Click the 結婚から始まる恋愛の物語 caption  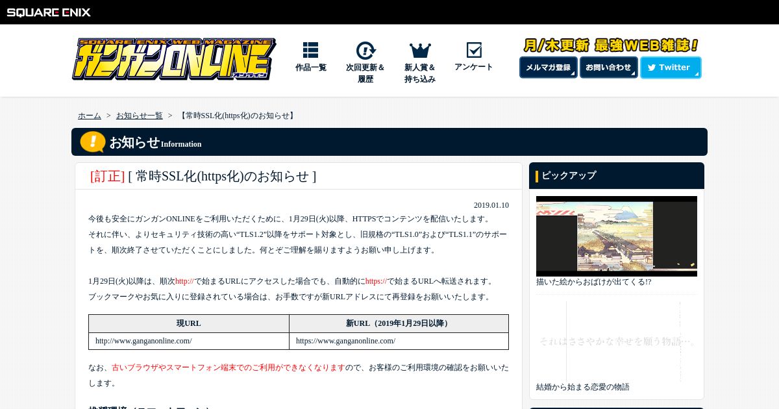coord(583,387)
